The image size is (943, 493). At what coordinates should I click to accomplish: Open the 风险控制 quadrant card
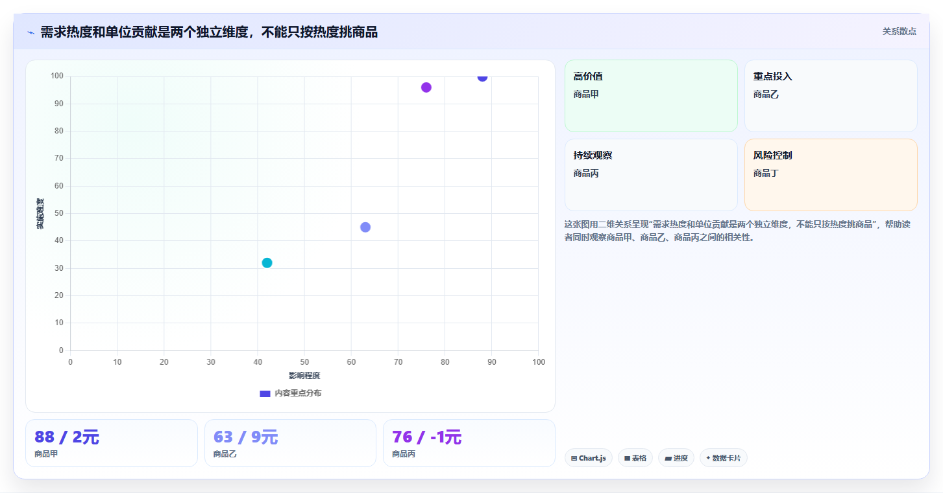point(831,175)
